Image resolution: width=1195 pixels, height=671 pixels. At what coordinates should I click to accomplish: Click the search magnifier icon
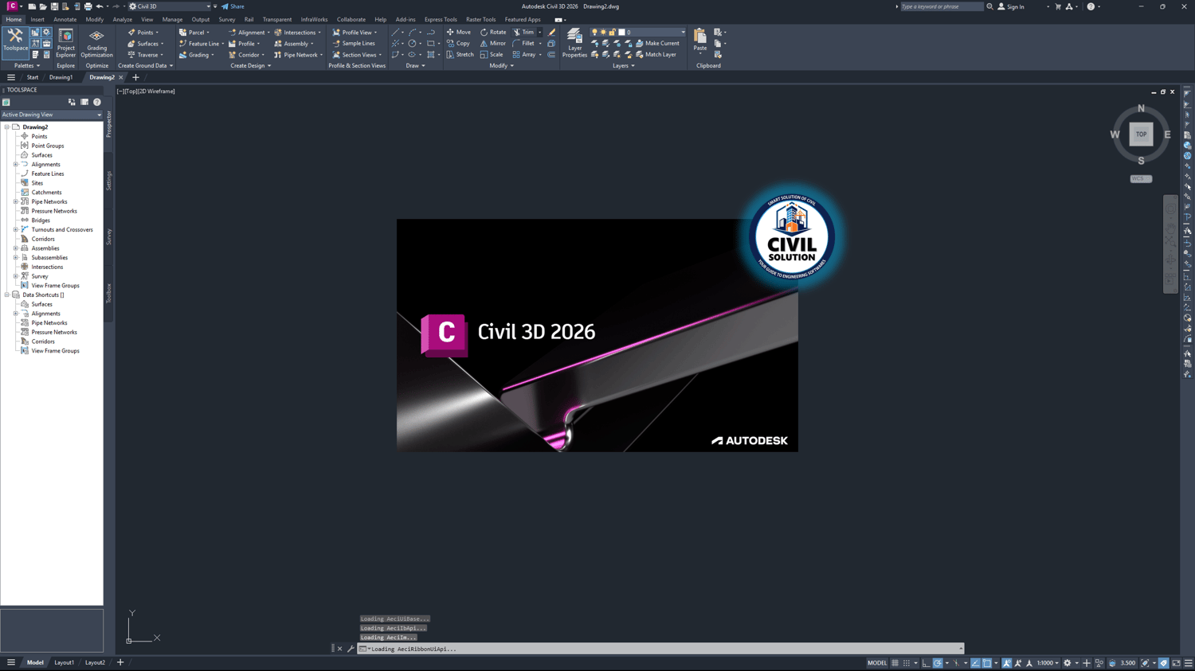click(989, 6)
